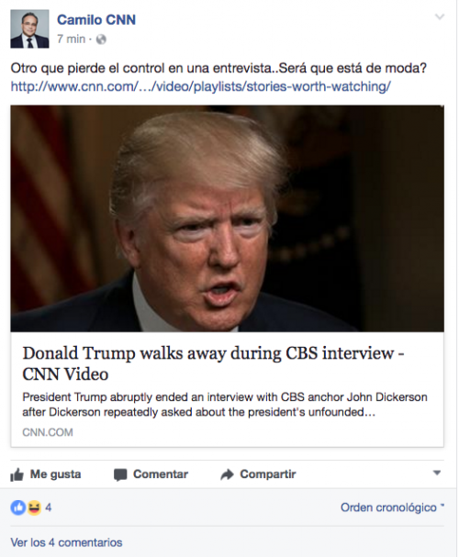Expand Ver los 4 comentarios

(x=66, y=542)
